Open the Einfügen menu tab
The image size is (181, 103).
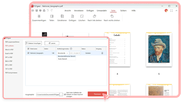point(90,11)
